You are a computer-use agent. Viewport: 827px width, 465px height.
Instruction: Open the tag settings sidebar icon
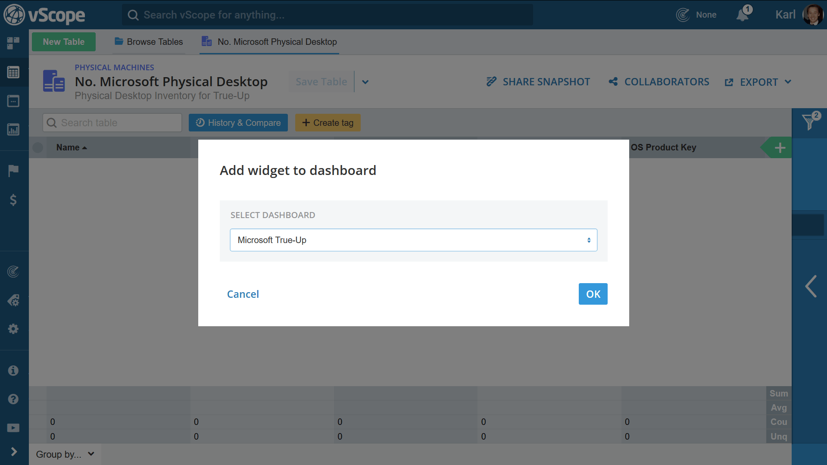13,300
